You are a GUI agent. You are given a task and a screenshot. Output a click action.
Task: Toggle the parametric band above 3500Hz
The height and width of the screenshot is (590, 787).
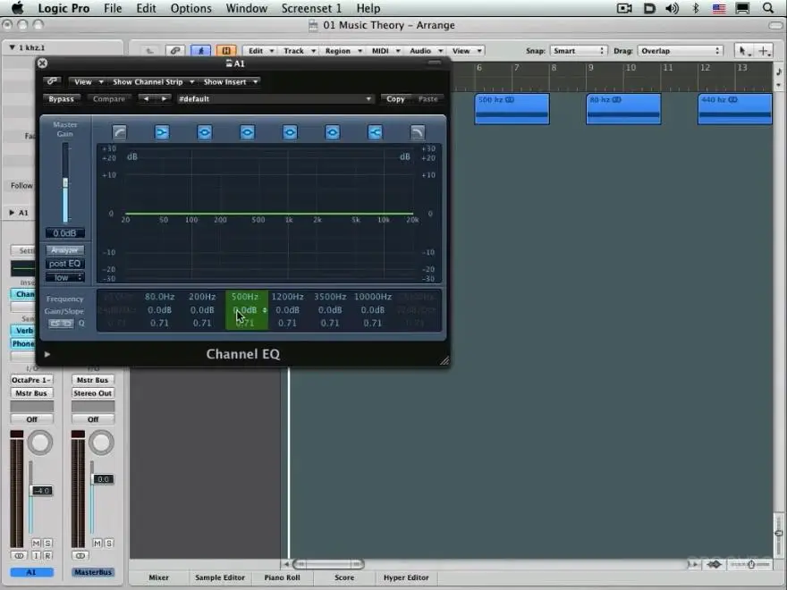[333, 132]
